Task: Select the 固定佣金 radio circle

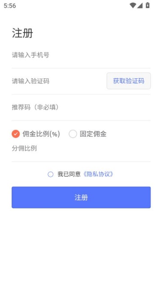Action: [x=73, y=134]
